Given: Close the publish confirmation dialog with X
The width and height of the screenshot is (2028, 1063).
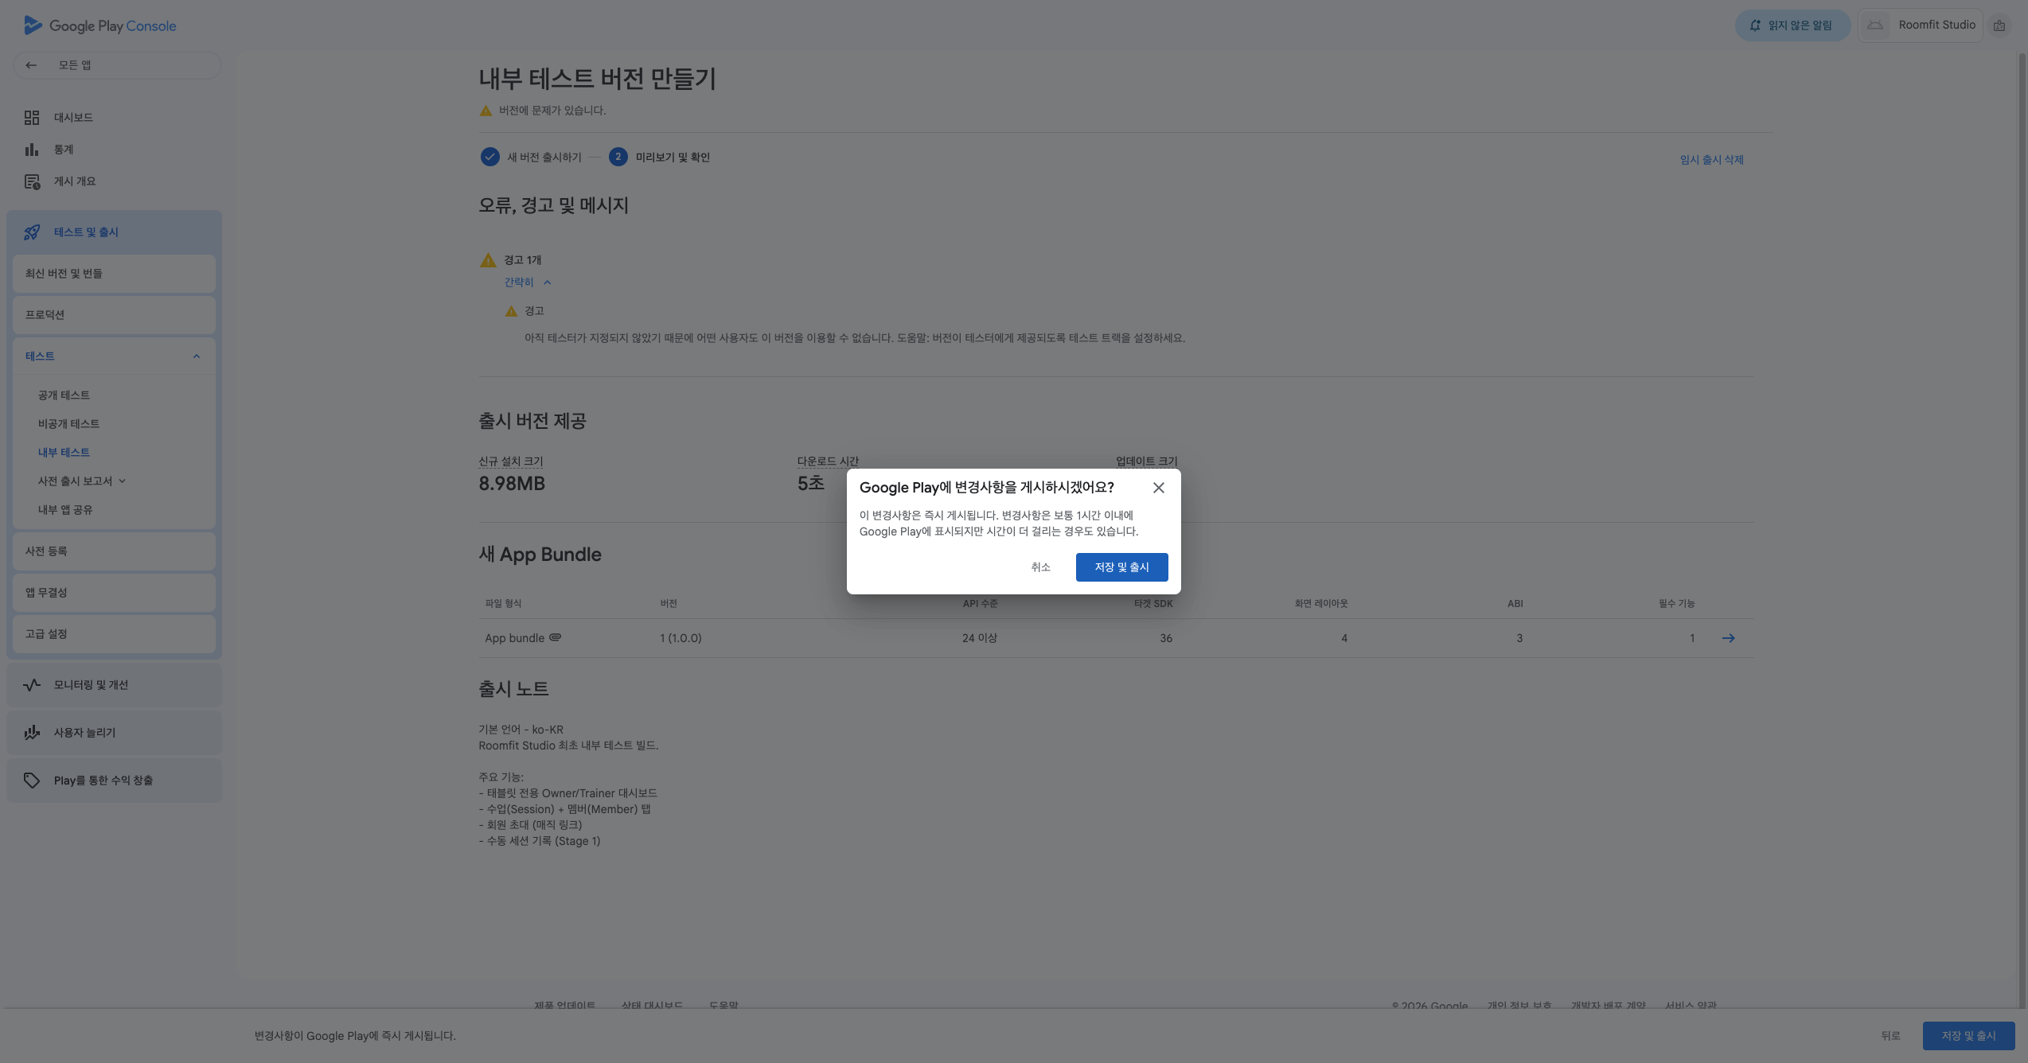Looking at the screenshot, I should (x=1158, y=488).
